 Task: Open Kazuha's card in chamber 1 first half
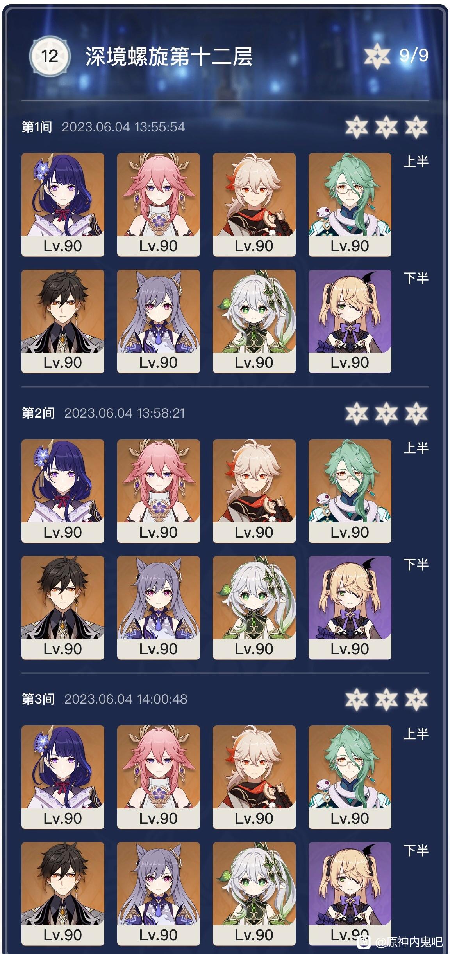[x=254, y=205]
